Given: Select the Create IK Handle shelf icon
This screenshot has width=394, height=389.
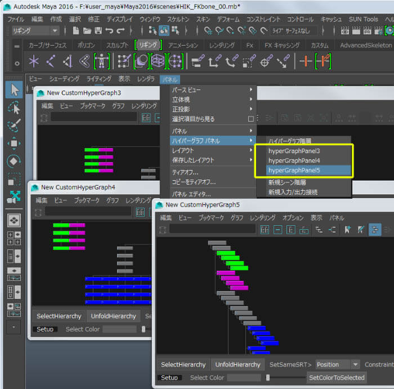Looking at the screenshot, I should point(68,61).
